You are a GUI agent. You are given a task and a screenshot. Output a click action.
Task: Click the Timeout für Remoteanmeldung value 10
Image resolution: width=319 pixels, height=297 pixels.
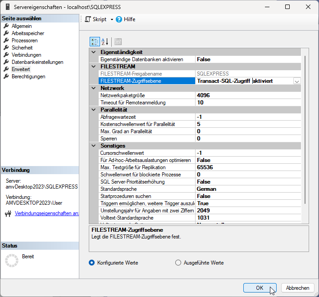coord(248,103)
